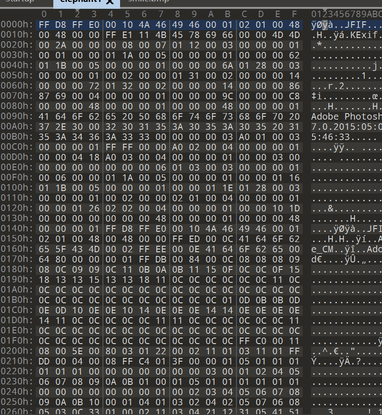Click the '5:46:33' decoded text
The width and height of the screenshot is (382, 415).
[331, 137]
